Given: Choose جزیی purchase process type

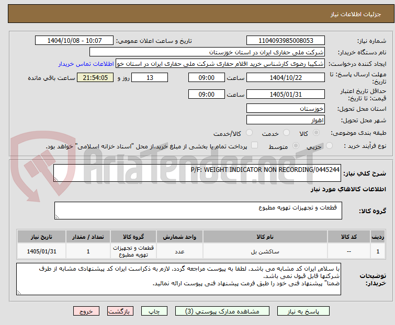Looking at the screenshot, I should 329,146.
